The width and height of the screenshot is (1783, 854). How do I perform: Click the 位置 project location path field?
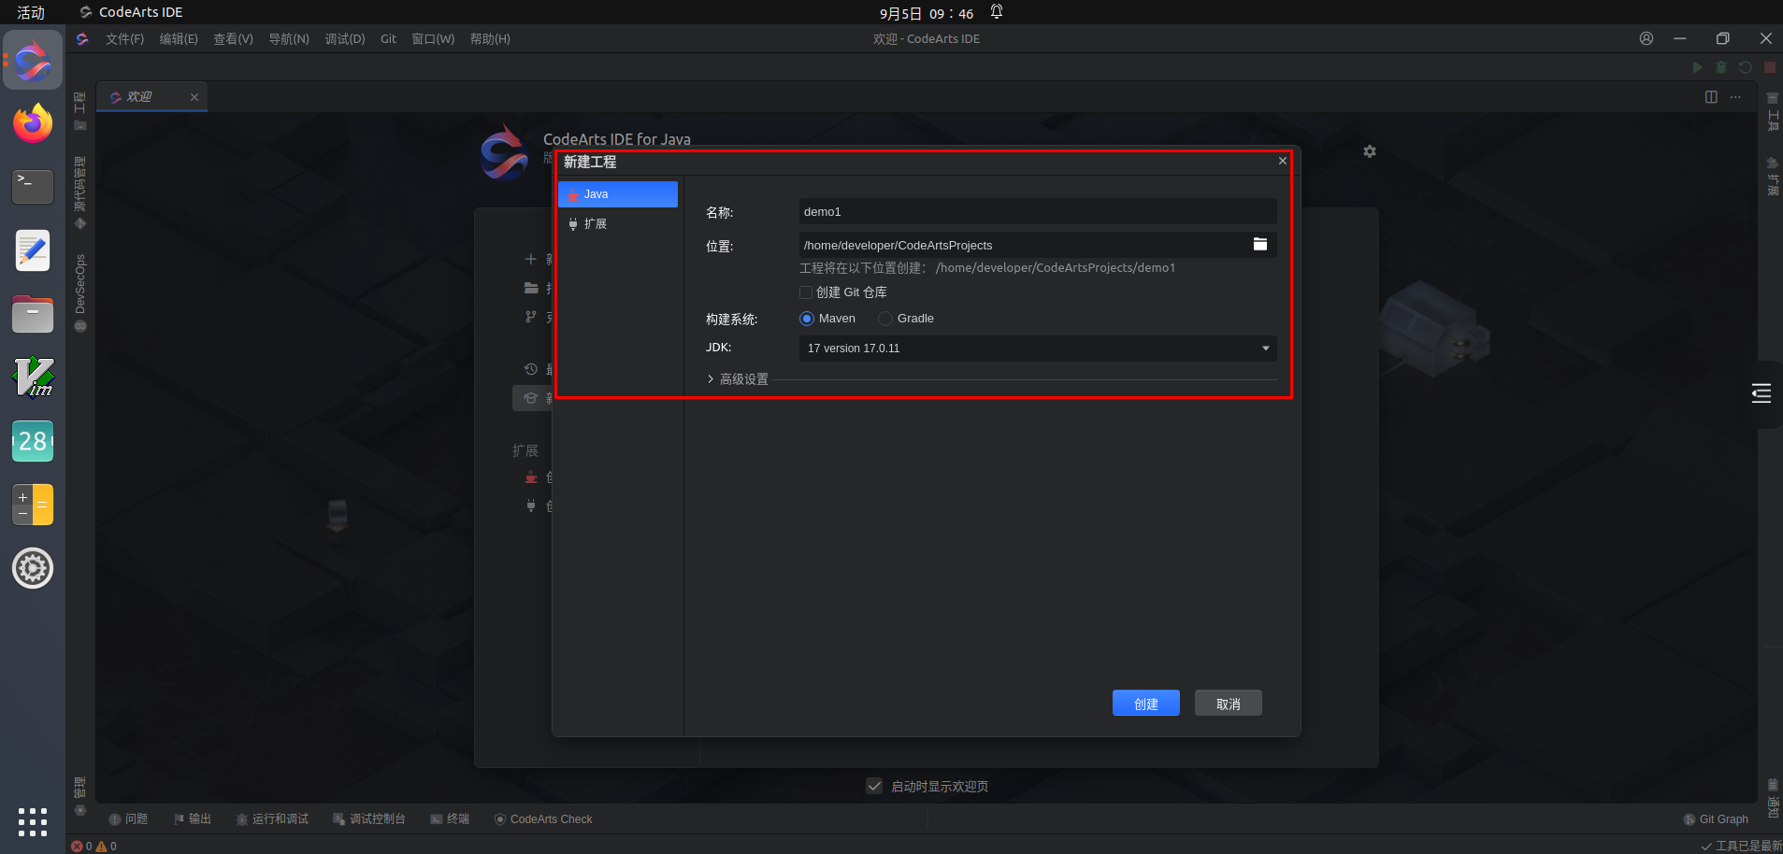[1023, 246]
